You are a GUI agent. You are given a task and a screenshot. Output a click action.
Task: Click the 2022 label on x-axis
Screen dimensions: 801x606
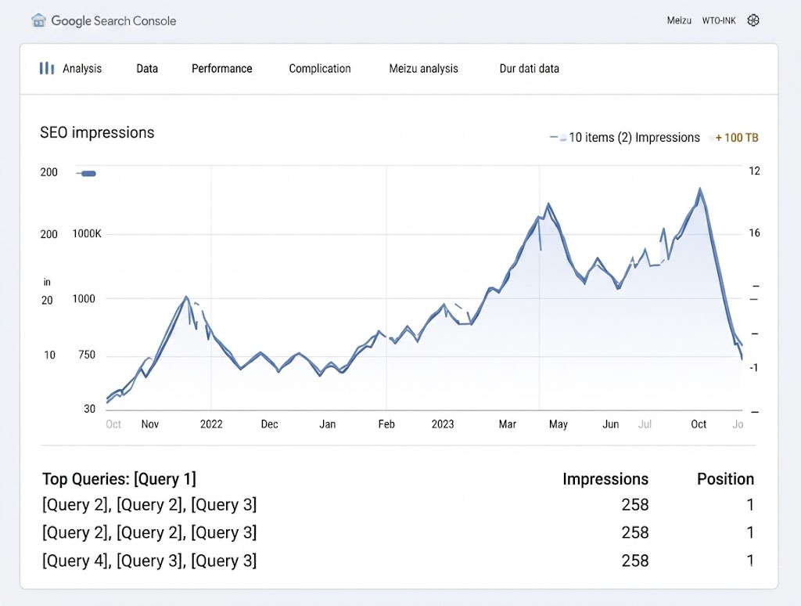(211, 424)
